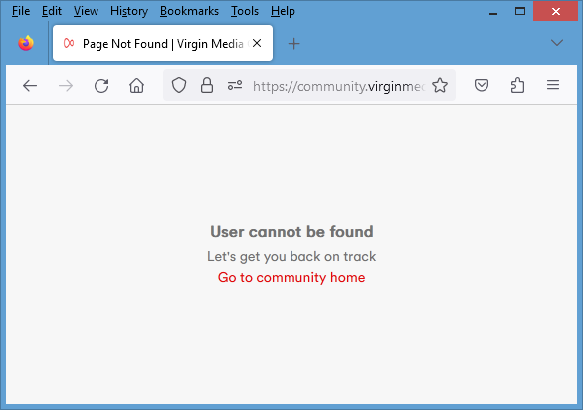583x410 pixels.
Task: Click the Firefox View icon
Action: click(26, 43)
